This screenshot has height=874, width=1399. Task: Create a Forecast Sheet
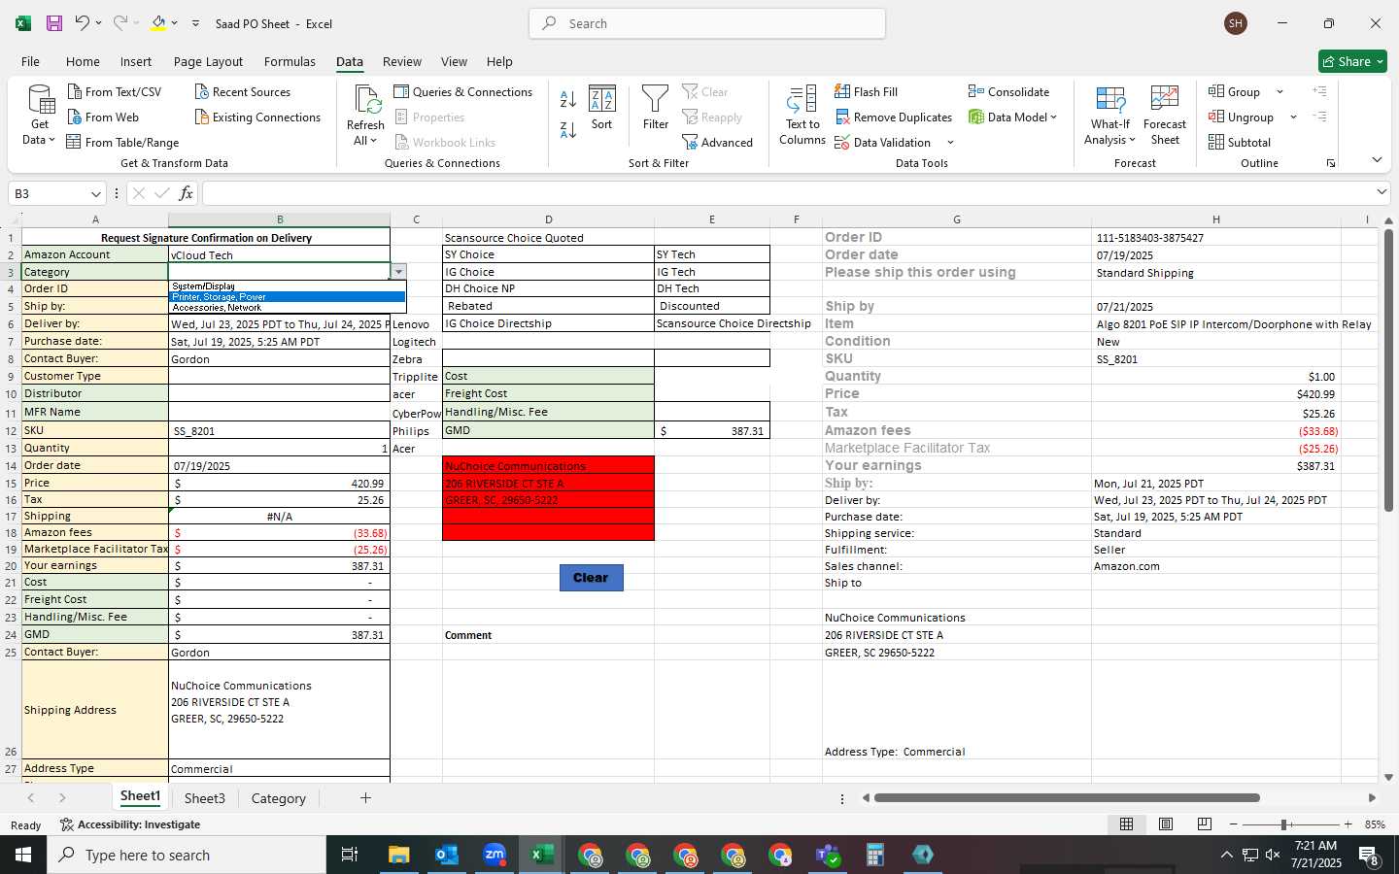[1165, 115]
